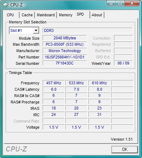Click the CPU-Z title bar icon

[x=6, y=5]
